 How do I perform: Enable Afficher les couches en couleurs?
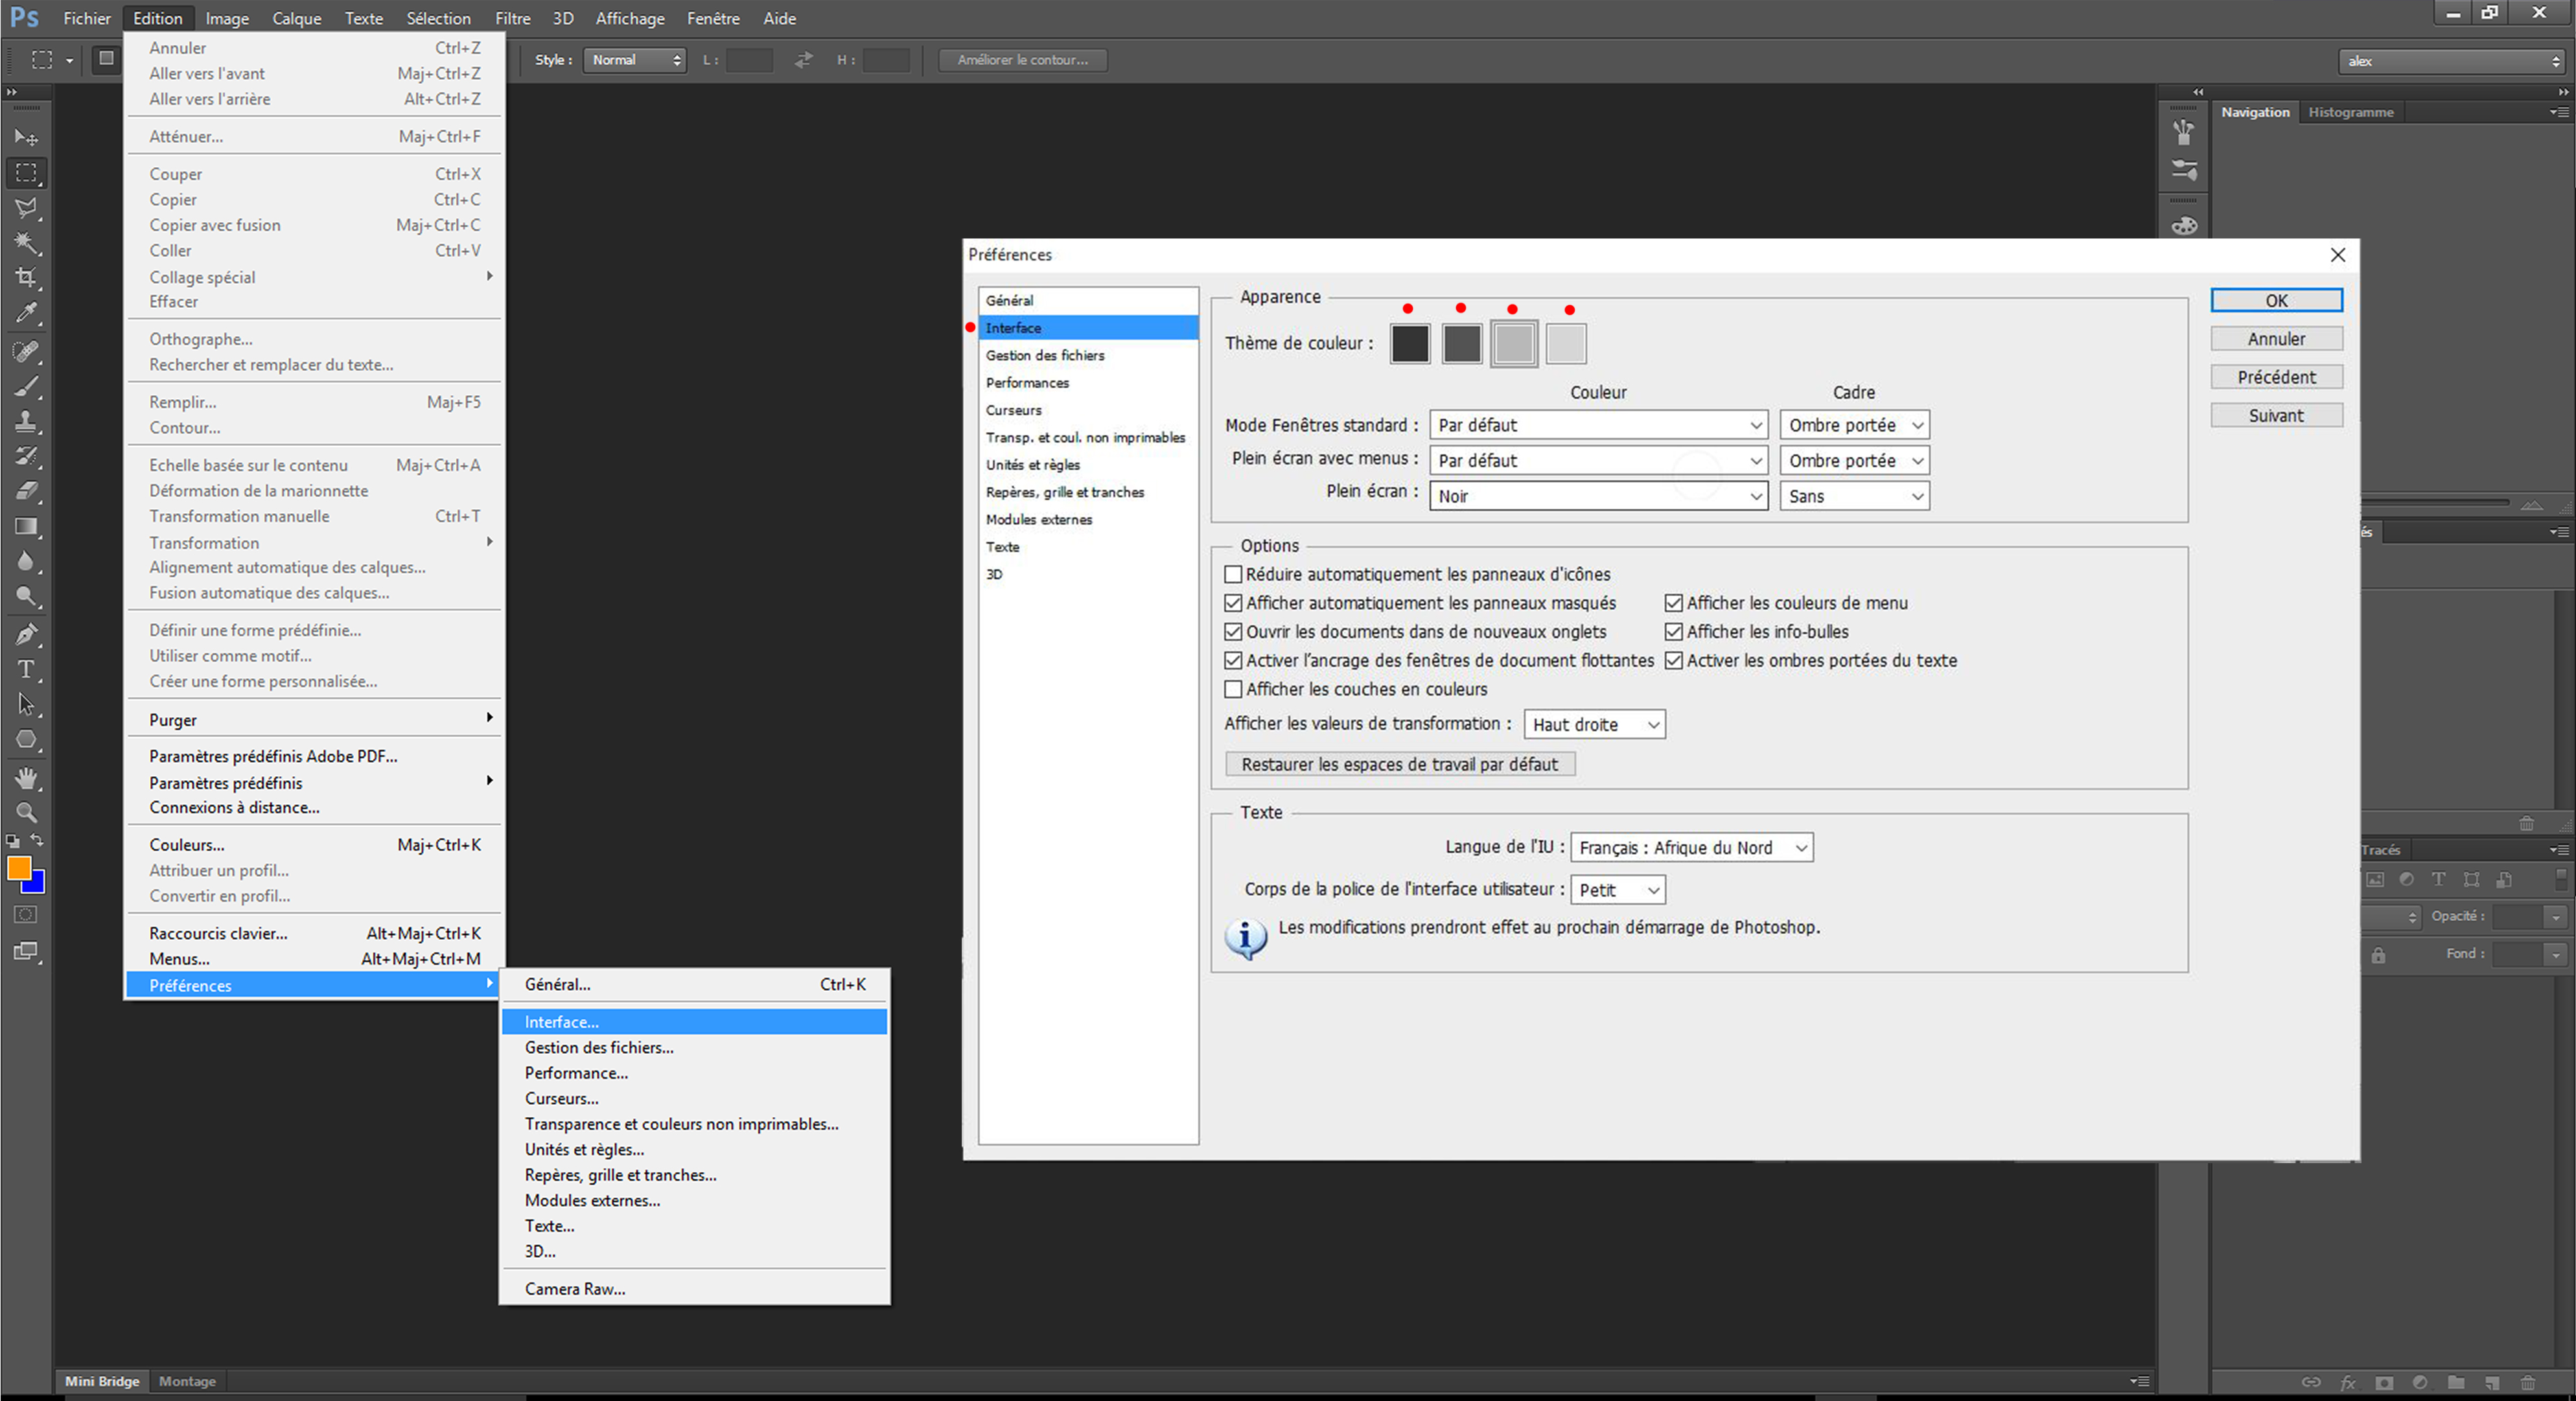[x=1233, y=689]
